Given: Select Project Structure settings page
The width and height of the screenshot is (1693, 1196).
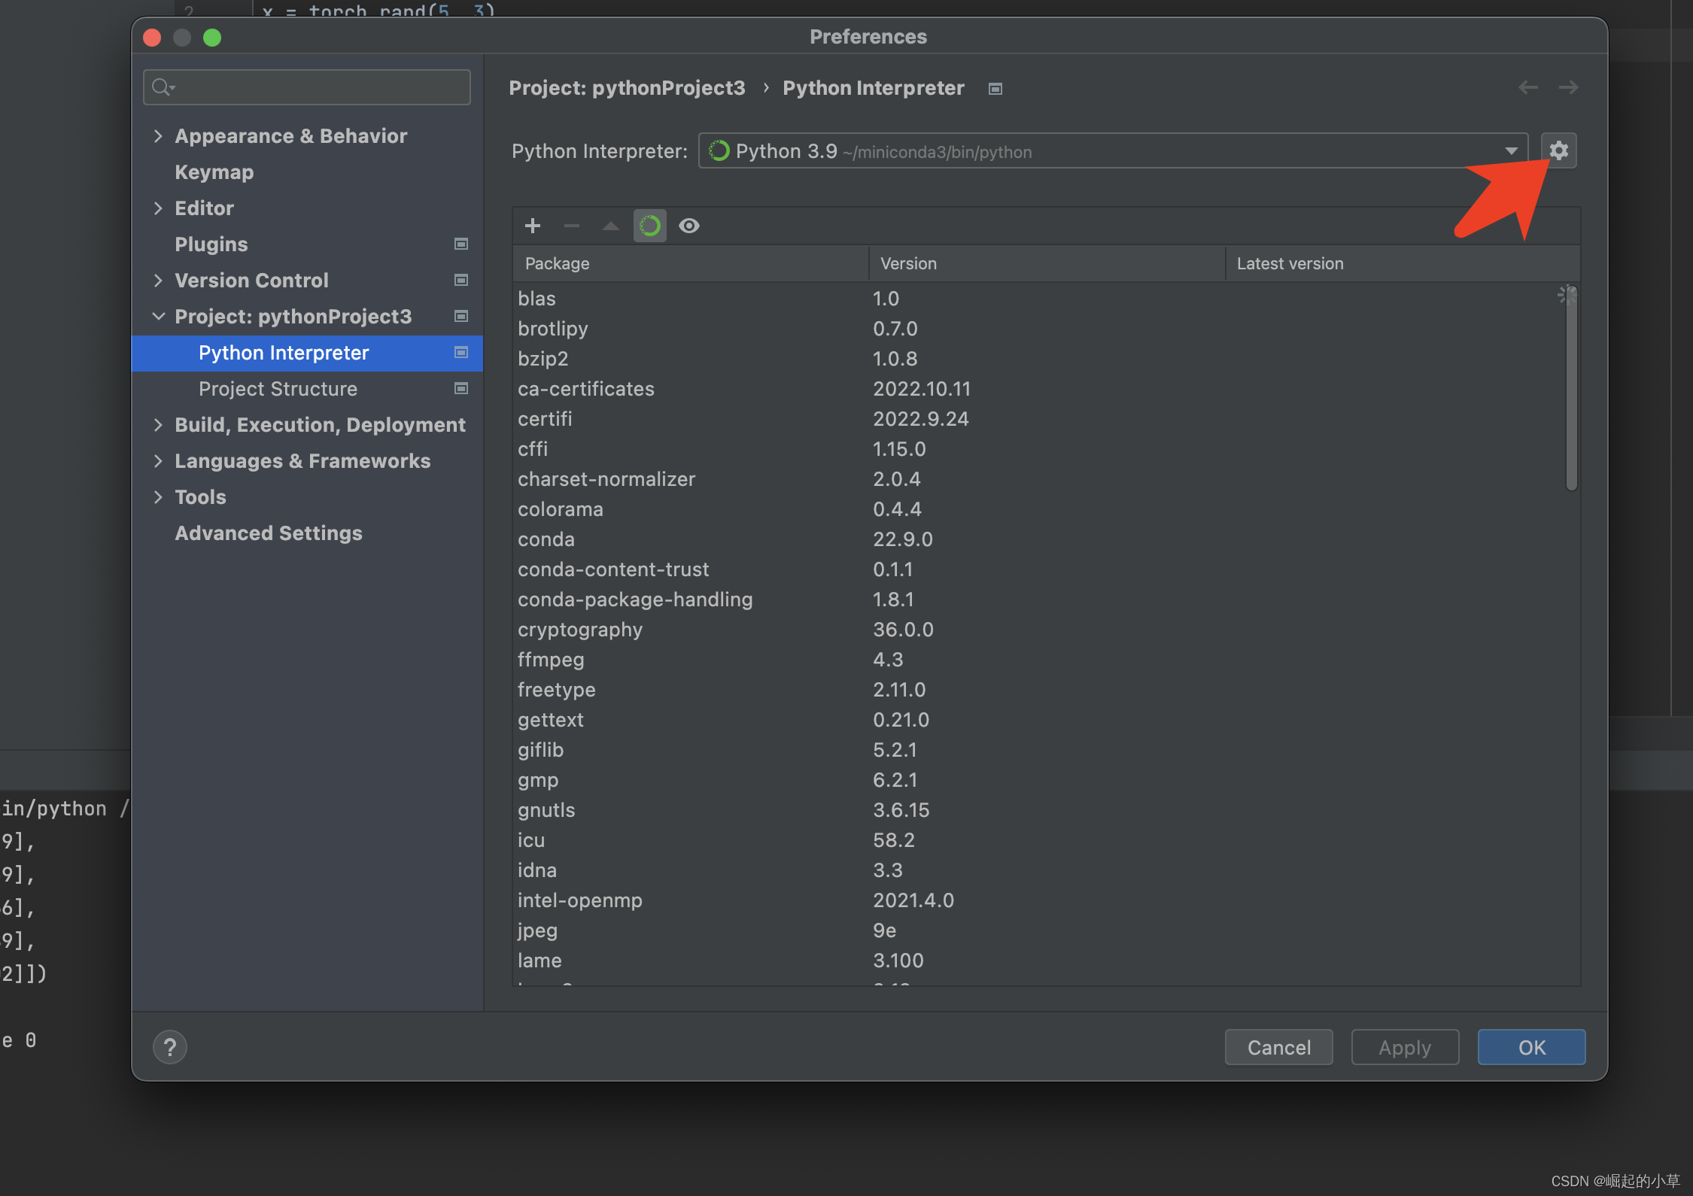Looking at the screenshot, I should click(x=278, y=389).
